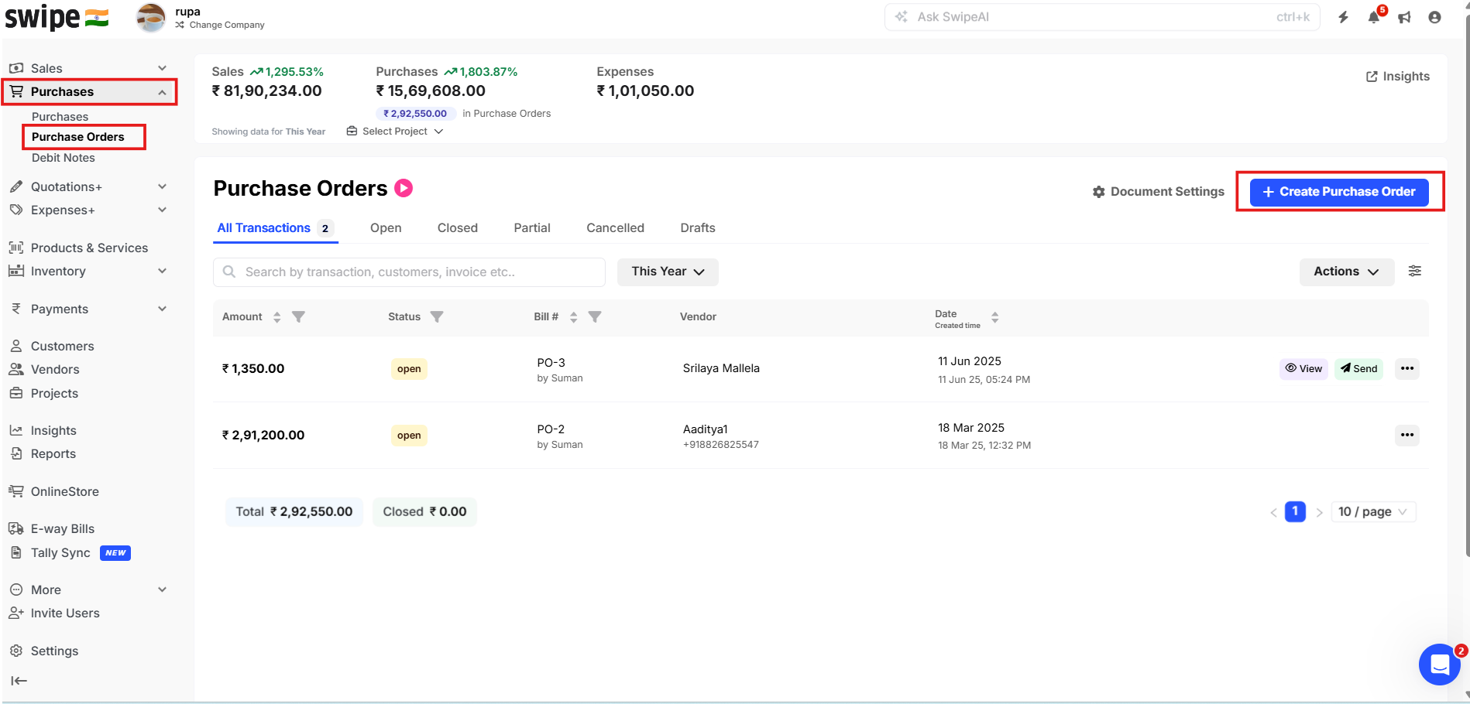Click Create Purchase Order button

(1339, 191)
